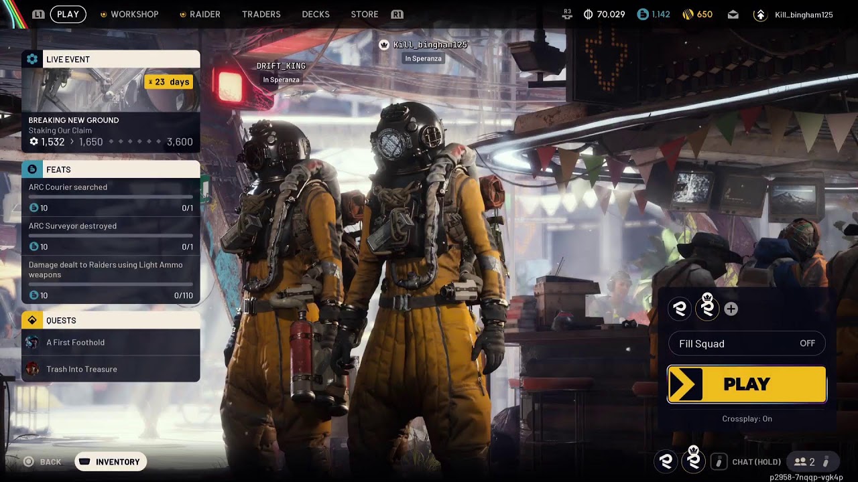Viewport: 858px width, 482px height.
Task: Open the Kill_bingham125 profile name in top bar
Action: [804, 15]
